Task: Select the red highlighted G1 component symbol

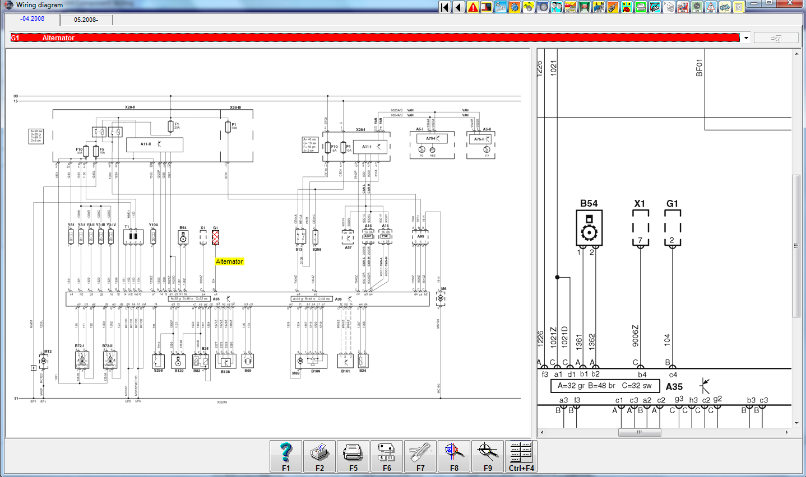Action: [215, 237]
